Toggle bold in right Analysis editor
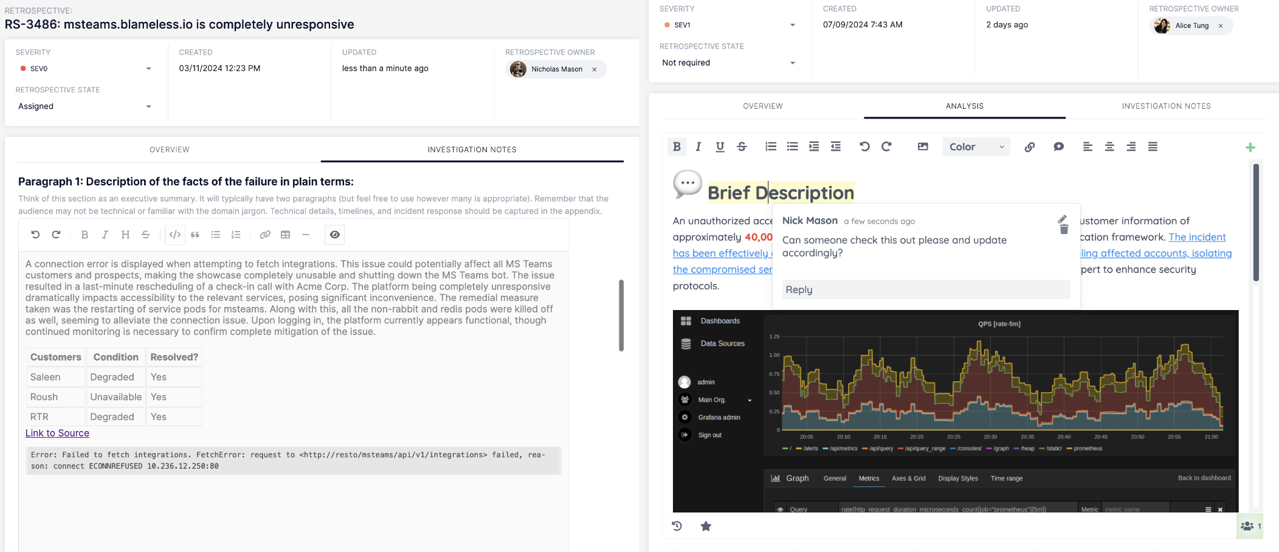 click(677, 147)
